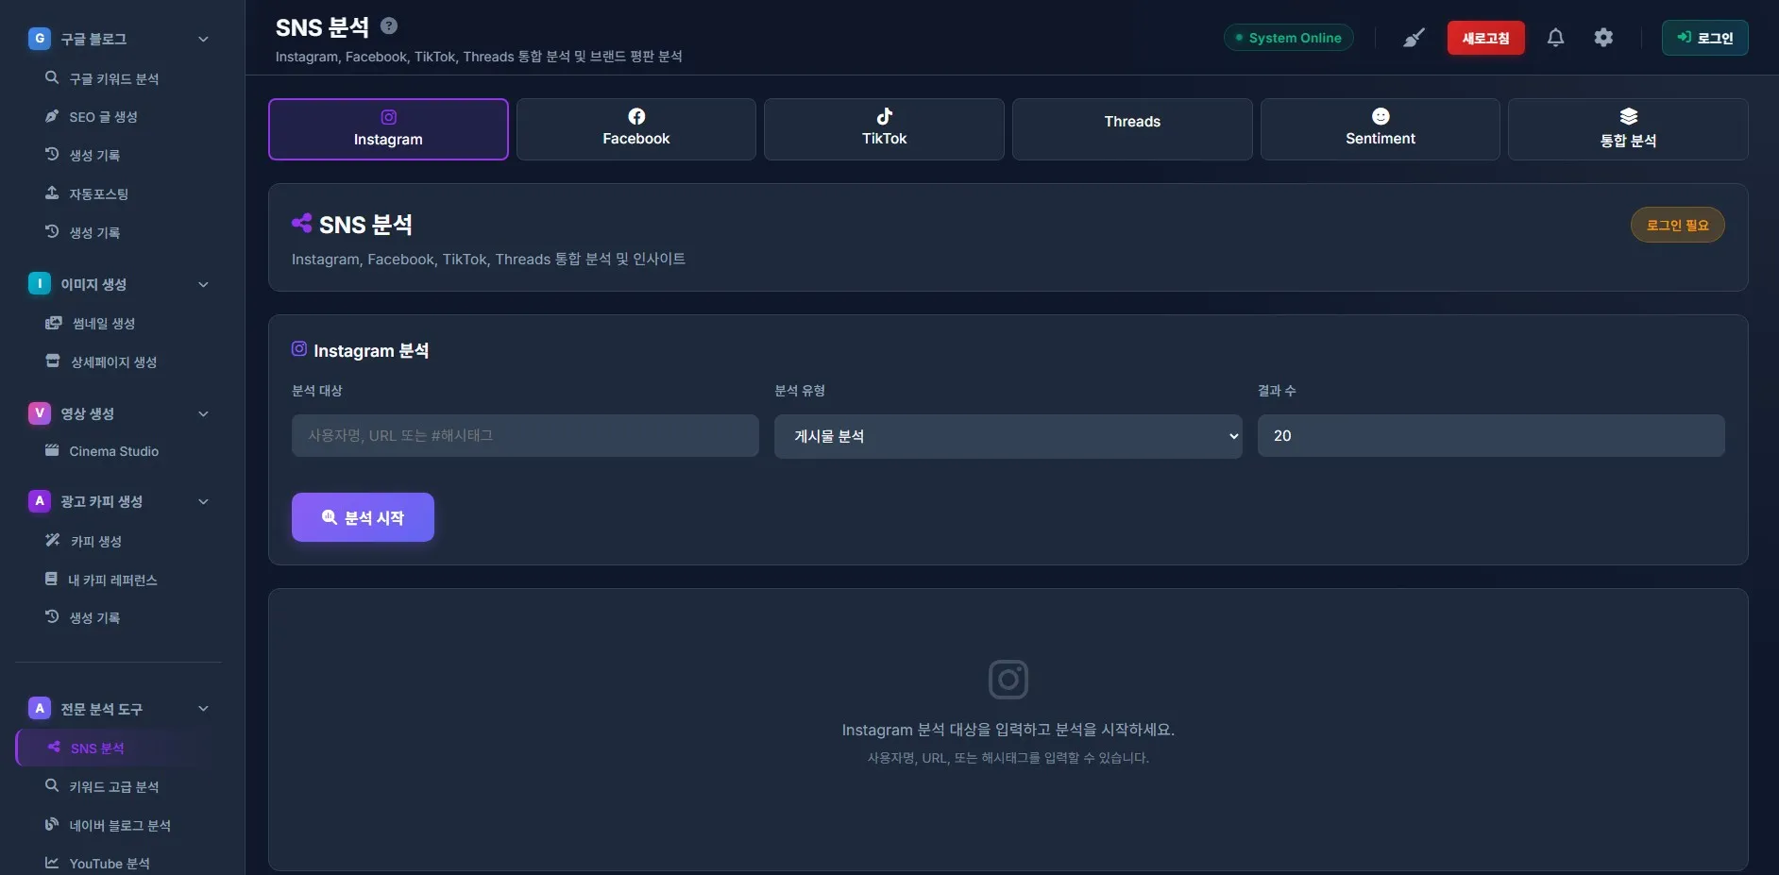This screenshot has height=875, width=1779.
Task: Open the 분석 유형 dropdown
Action: click(1008, 436)
